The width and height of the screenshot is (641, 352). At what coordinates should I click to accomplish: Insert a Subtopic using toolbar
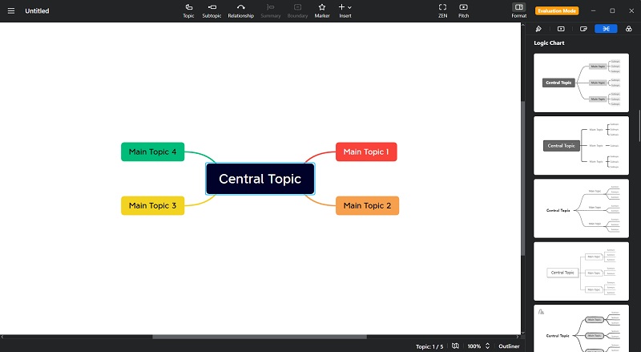pos(212,11)
